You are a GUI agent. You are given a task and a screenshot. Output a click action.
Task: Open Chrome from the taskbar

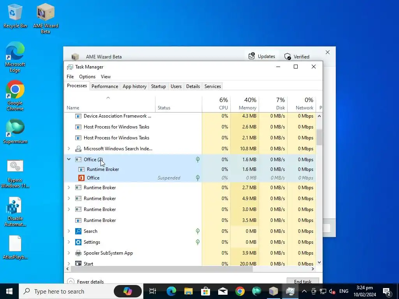pos(240,291)
